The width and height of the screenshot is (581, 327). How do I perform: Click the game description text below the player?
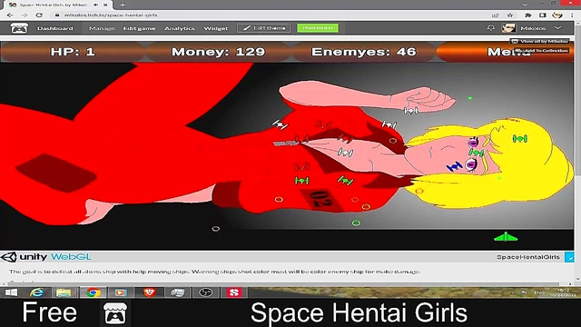tap(214, 272)
